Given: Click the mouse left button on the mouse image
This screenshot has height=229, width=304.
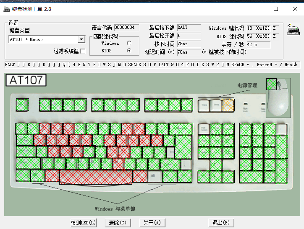Looking at the screenshot, I should 271,84.
